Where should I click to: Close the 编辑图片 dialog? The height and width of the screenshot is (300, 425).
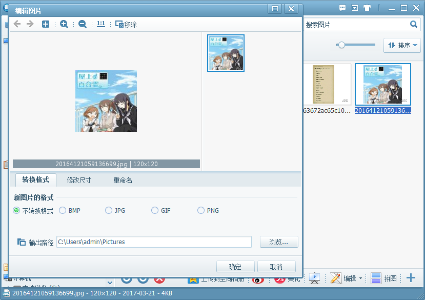tap(291, 9)
